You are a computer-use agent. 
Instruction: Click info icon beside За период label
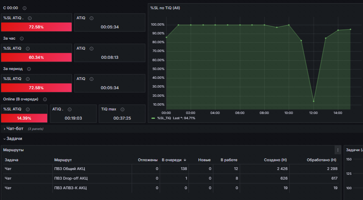click(29, 69)
